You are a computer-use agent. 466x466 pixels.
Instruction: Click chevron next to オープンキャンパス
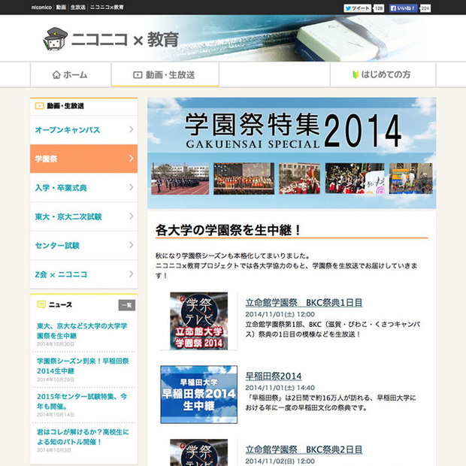coord(131,129)
